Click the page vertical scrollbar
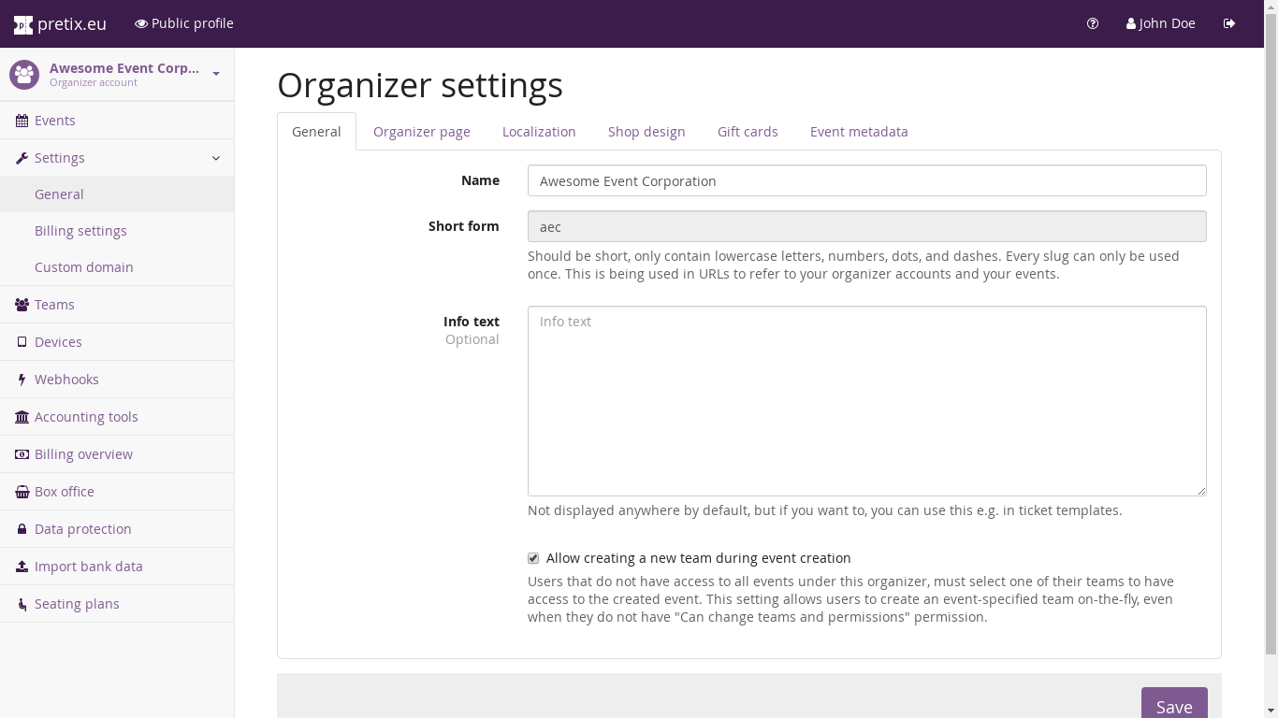 coord(1271,355)
